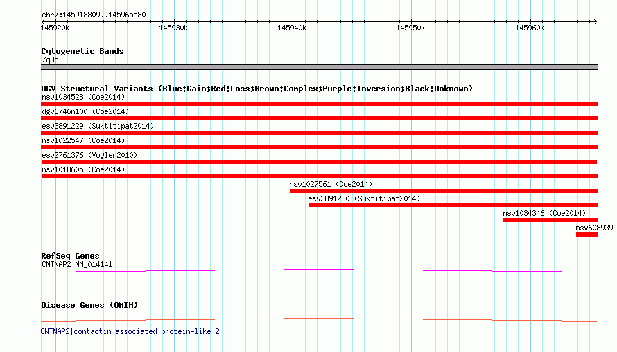Click the nsv1027561 (Coe2014) variant label
Image resolution: width=617 pixels, height=352 pixels.
pyautogui.click(x=331, y=184)
